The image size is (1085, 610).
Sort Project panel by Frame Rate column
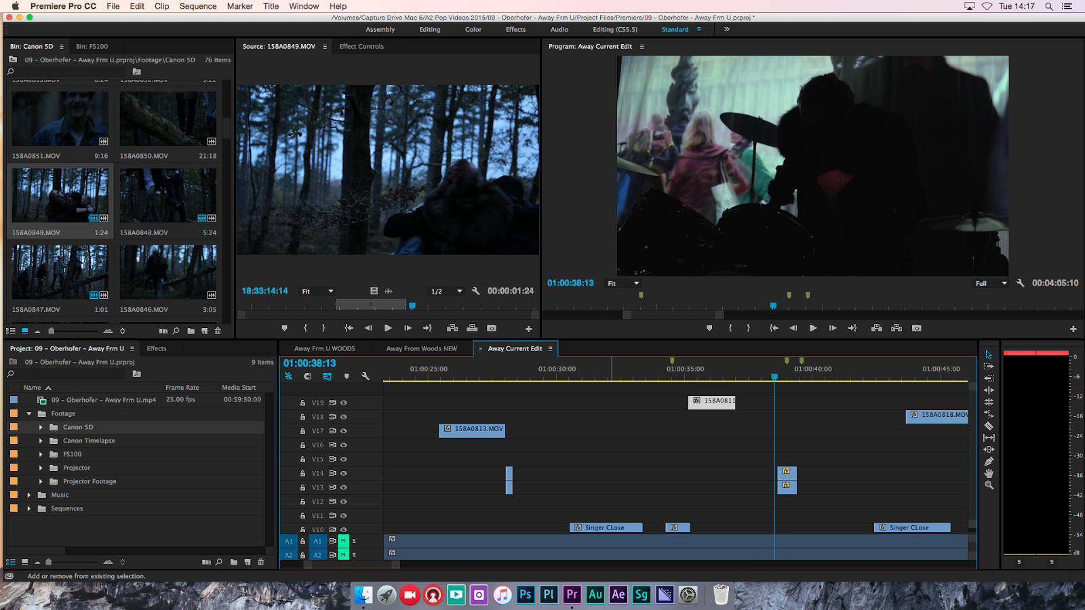point(182,388)
